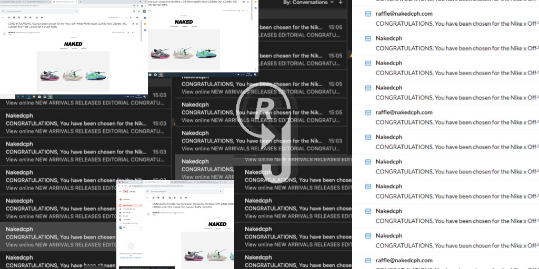Open Tasks side panel icon in top-left Gmail window
This screenshot has width=539, height=269.
point(145,30)
